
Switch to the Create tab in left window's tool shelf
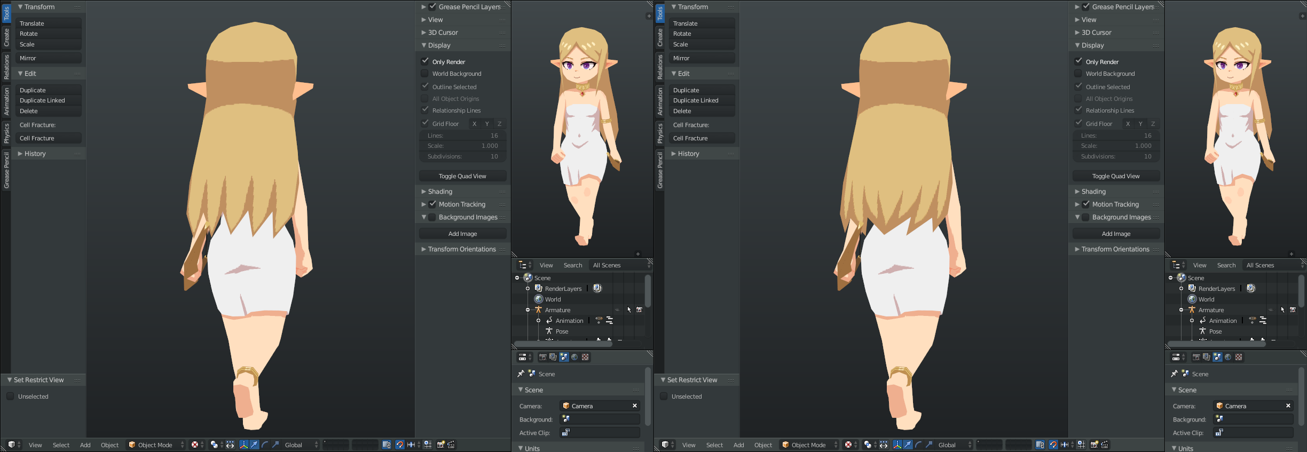(6, 37)
